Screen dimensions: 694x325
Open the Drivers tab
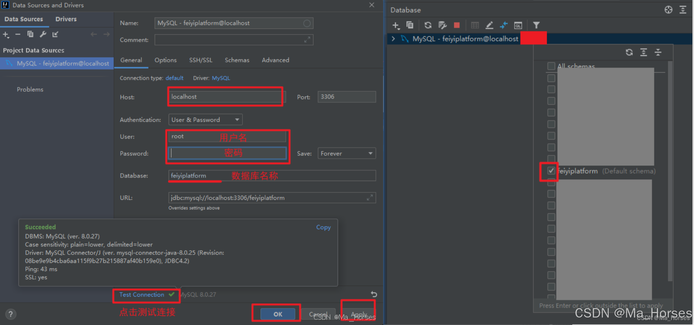66,19
